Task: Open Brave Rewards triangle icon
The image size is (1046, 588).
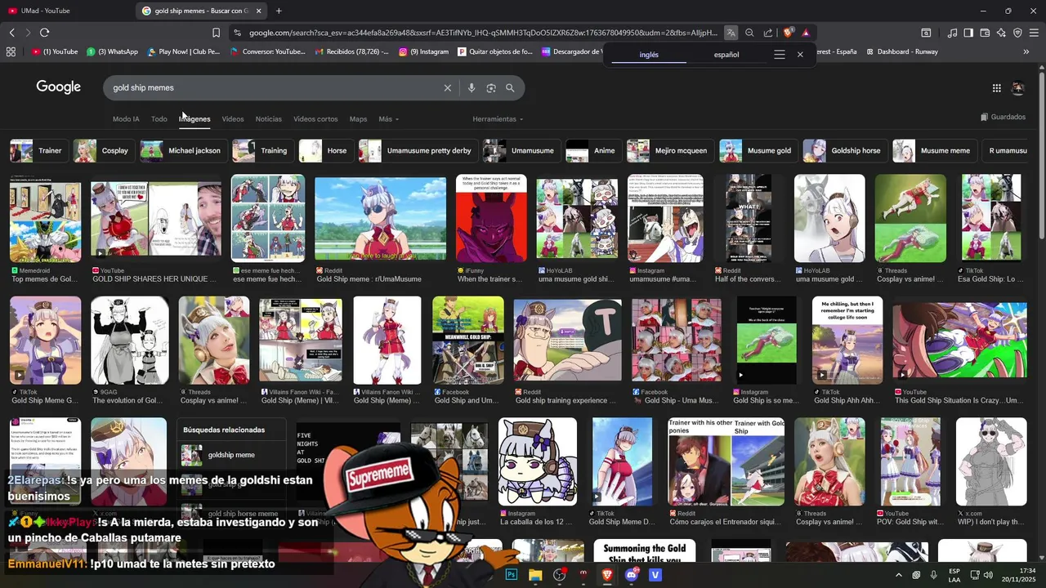Action: [806, 33]
